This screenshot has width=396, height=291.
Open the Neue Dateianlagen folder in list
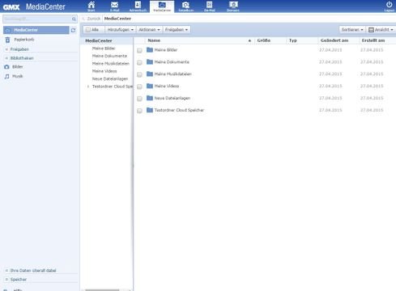point(172,98)
